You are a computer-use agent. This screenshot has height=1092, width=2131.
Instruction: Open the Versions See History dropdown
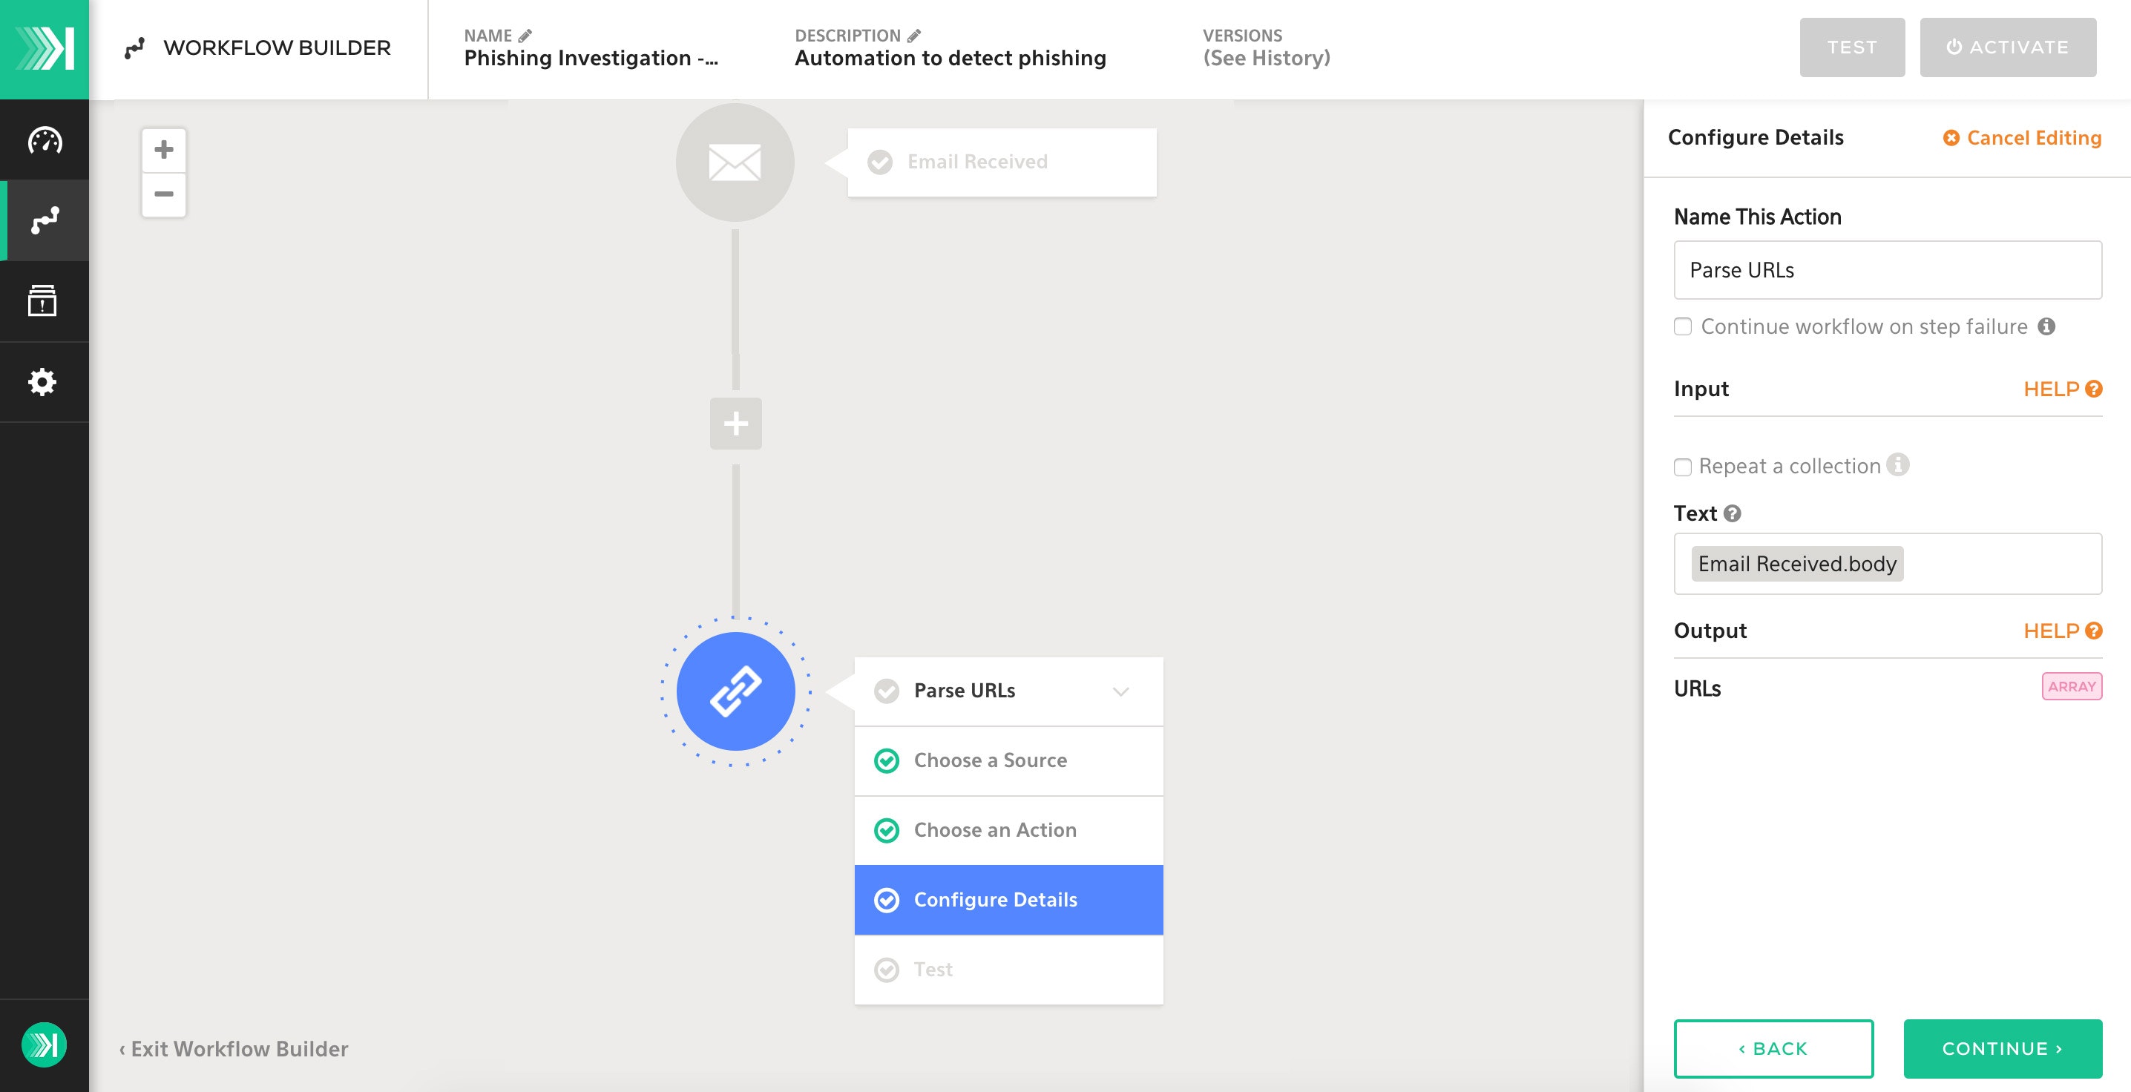click(1266, 58)
